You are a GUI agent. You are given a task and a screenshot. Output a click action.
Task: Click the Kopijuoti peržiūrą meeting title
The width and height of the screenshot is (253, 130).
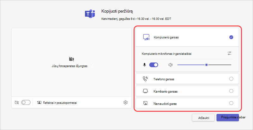[x=117, y=11]
